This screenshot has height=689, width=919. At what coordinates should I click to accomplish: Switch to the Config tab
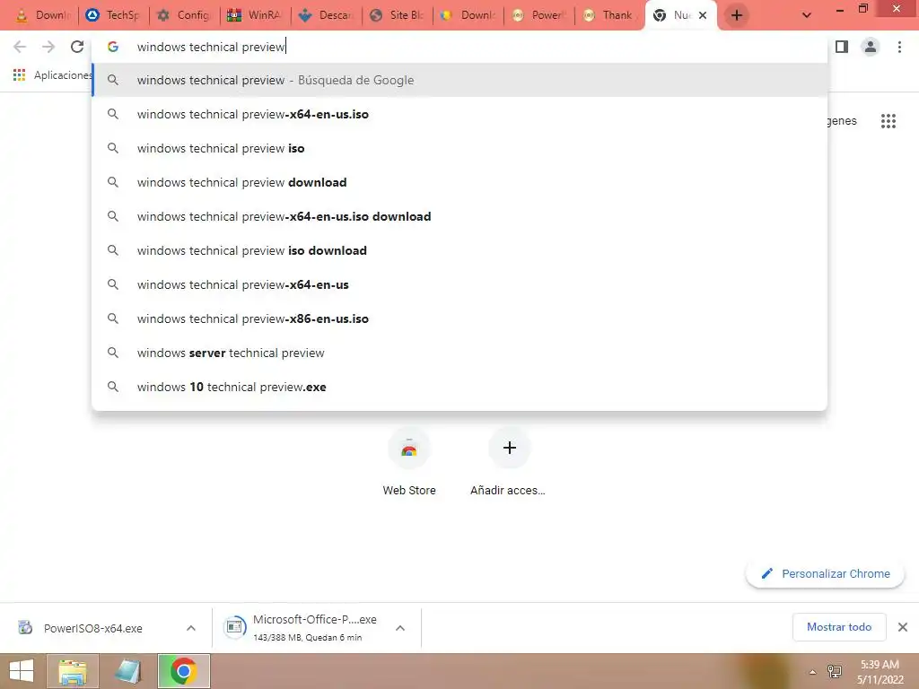184,15
